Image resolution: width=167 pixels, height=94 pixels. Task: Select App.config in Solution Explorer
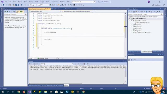pyautogui.click(x=138, y=29)
